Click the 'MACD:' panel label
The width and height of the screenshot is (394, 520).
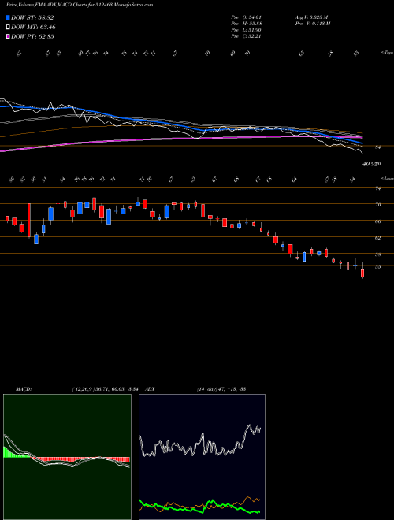coord(24,389)
